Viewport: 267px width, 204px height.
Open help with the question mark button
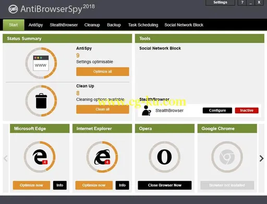pyautogui.click(x=242, y=3)
